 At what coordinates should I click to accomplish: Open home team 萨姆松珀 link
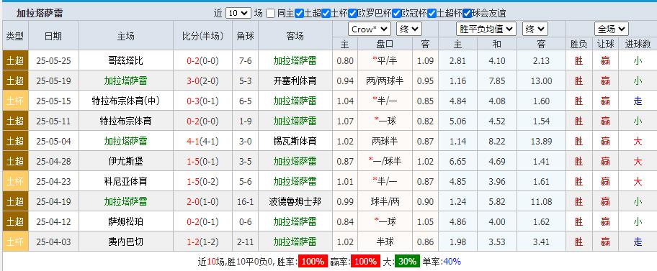pos(125,221)
